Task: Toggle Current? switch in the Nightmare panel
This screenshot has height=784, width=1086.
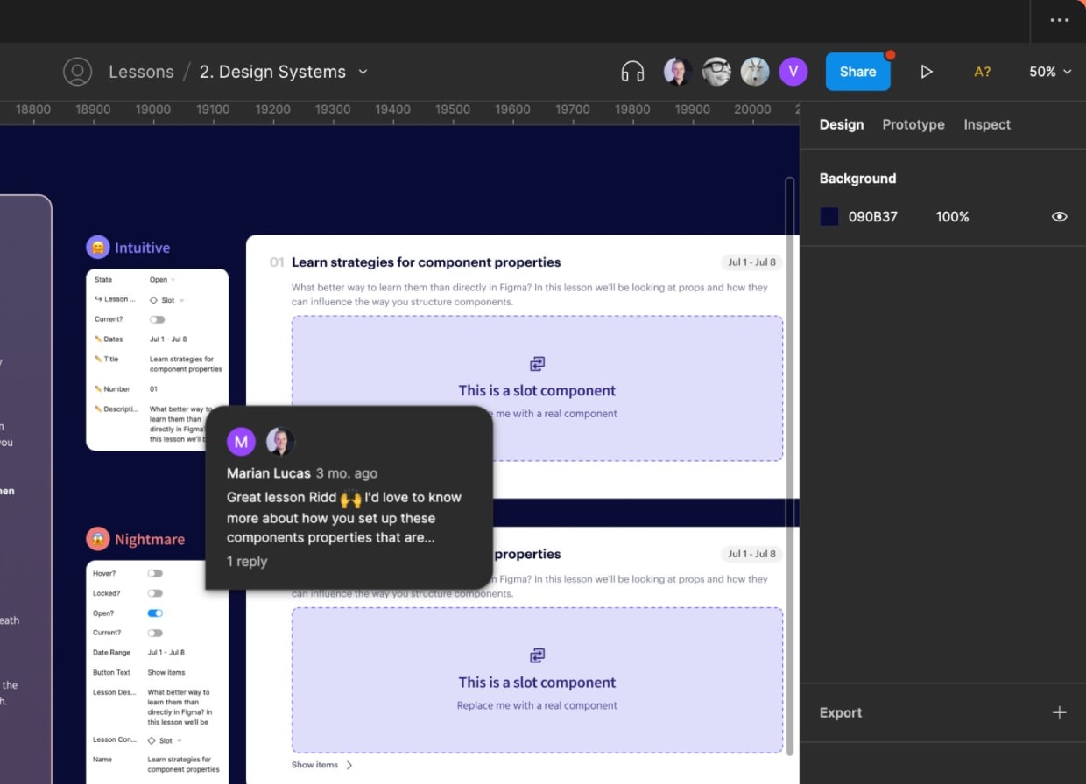Action: (x=155, y=633)
